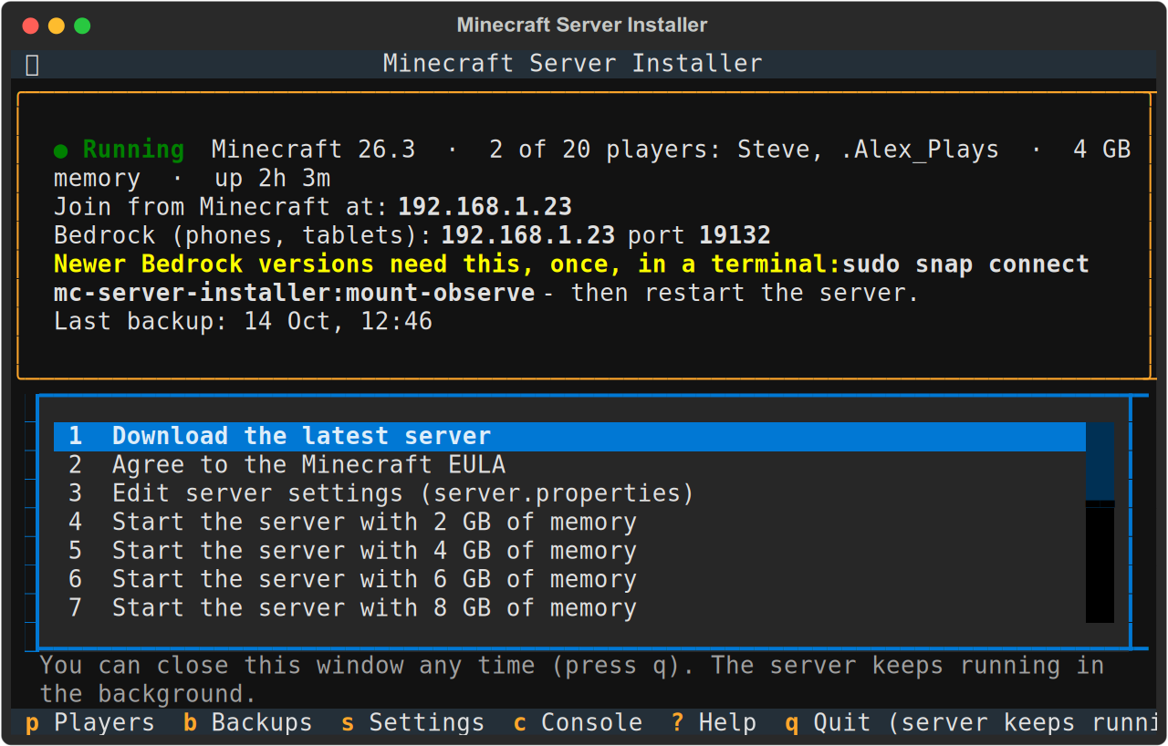Start the server with 8 GB of memory

click(x=569, y=608)
